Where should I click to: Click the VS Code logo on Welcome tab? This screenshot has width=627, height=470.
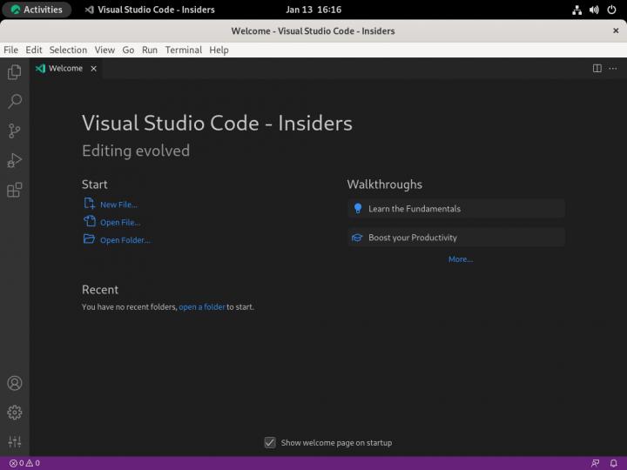click(x=40, y=69)
